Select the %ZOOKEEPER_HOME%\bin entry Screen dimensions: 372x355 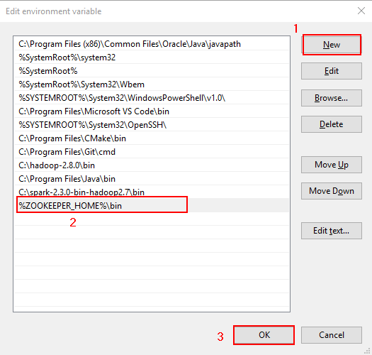click(152, 205)
